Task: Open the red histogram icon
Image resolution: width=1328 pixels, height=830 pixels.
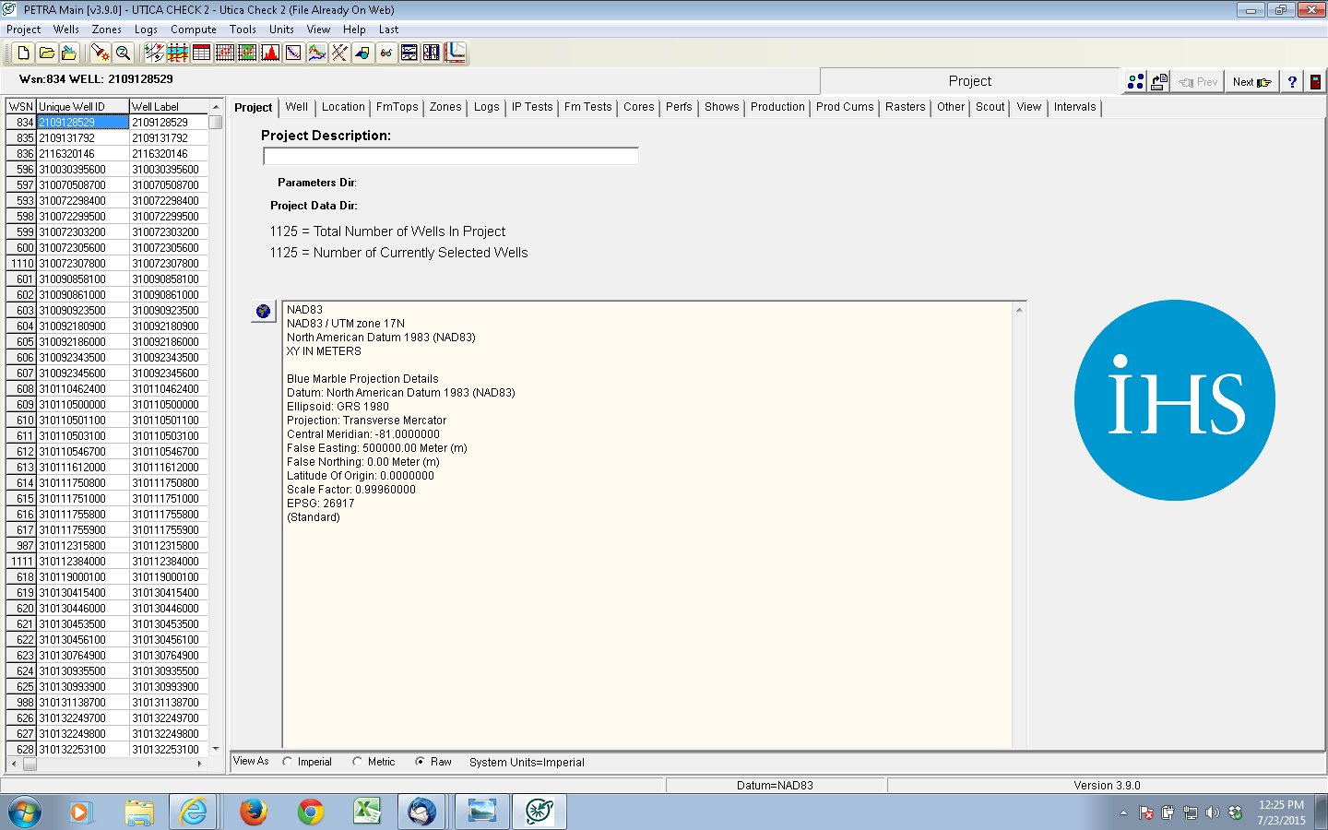Action: pyautogui.click(x=270, y=53)
